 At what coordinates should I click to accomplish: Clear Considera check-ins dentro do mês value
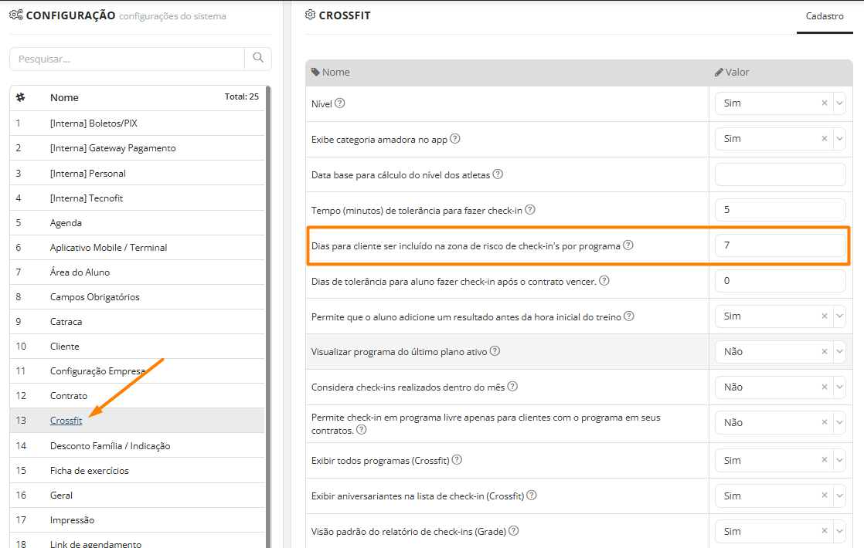click(825, 387)
